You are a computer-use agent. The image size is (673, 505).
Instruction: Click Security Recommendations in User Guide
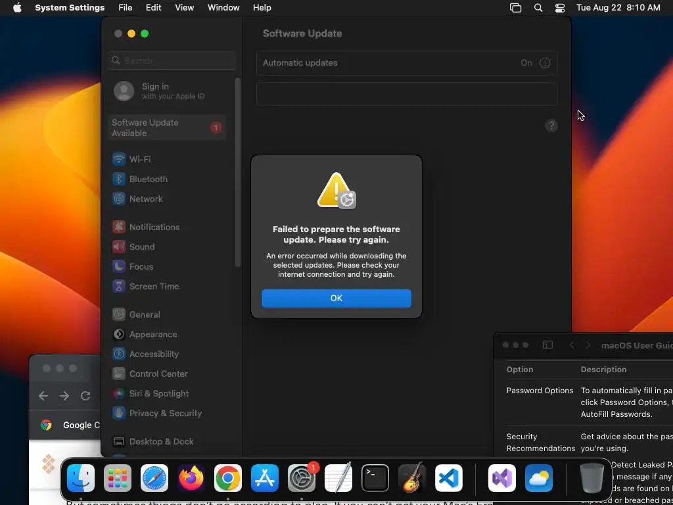[x=541, y=443]
